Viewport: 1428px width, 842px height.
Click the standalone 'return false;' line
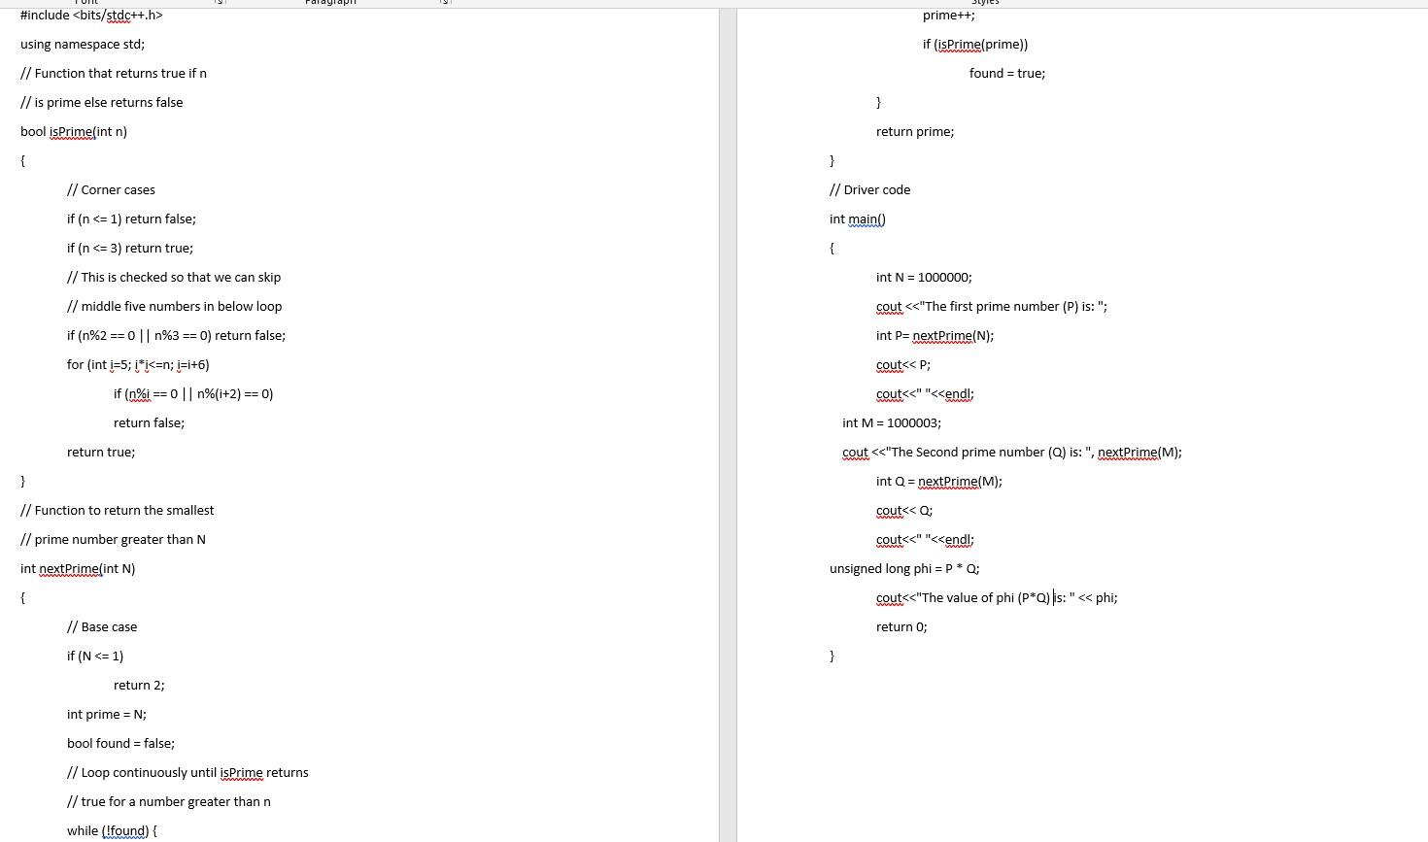(x=149, y=422)
